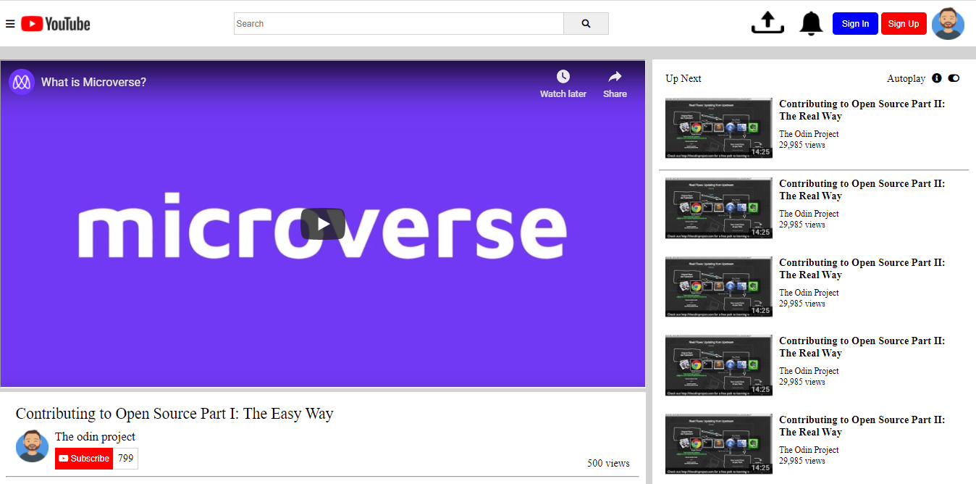The height and width of the screenshot is (484, 976).
Task: Click 'The Odin Project' under first suggestion
Action: point(809,134)
